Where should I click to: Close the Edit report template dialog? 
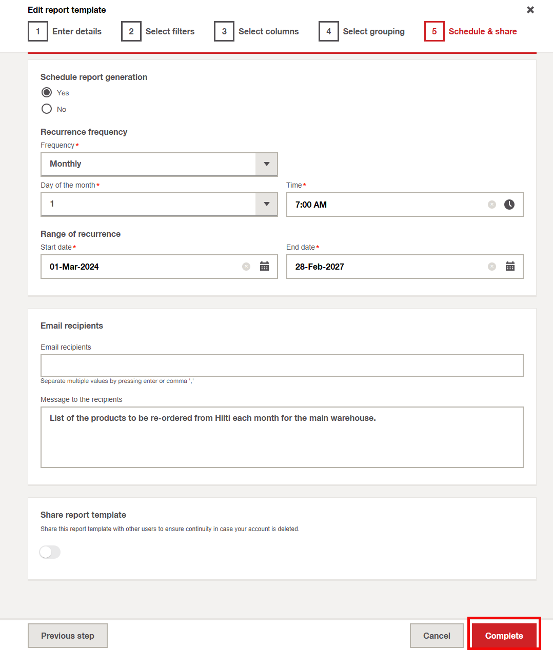530,10
